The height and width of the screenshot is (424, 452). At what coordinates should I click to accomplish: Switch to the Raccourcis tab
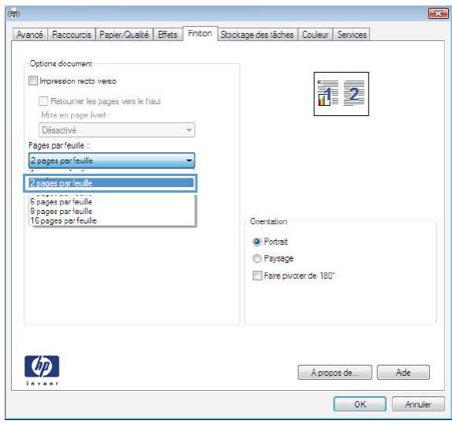point(72,35)
